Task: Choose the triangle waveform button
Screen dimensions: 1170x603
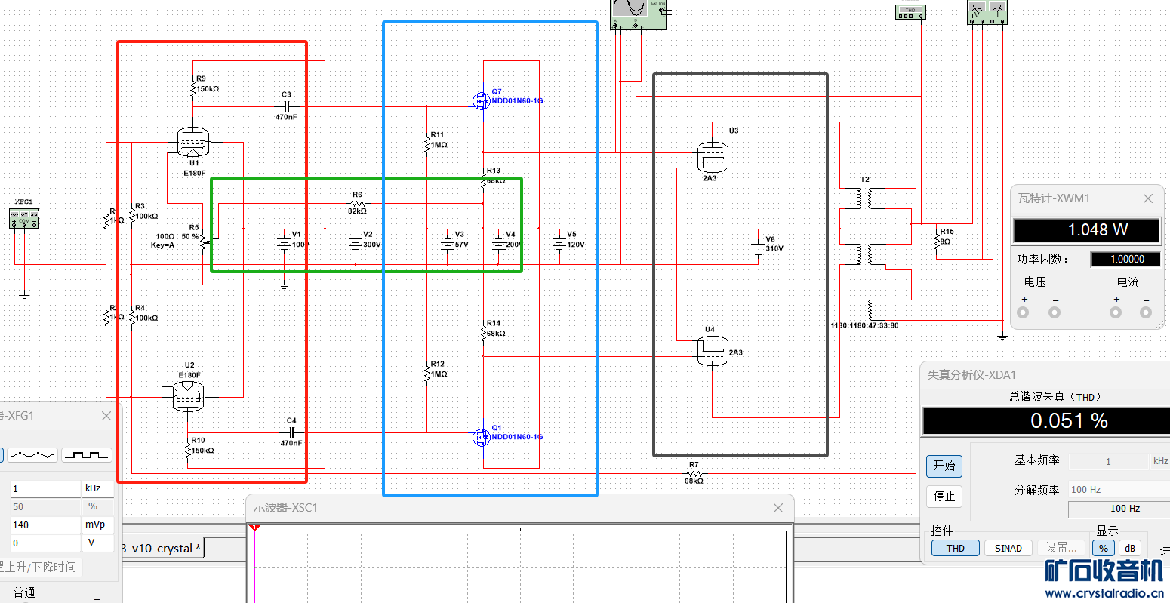Action: [x=32, y=455]
